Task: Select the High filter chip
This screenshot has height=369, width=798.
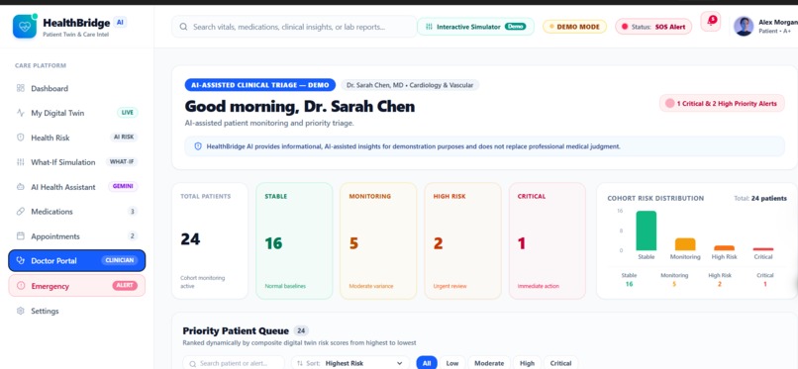Action: (528, 363)
